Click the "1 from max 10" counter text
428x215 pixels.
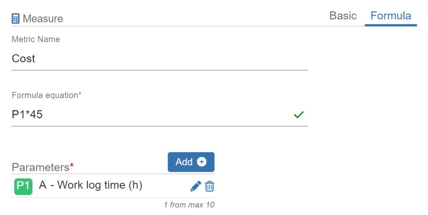pos(189,205)
